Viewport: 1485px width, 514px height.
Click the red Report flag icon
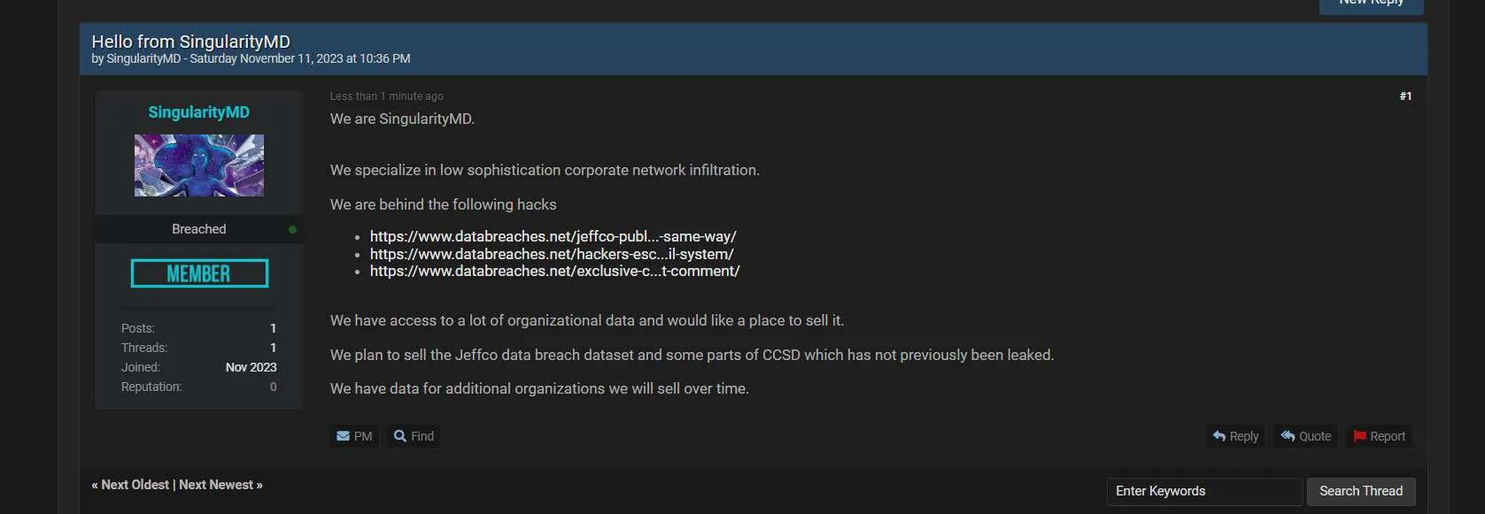click(1359, 436)
